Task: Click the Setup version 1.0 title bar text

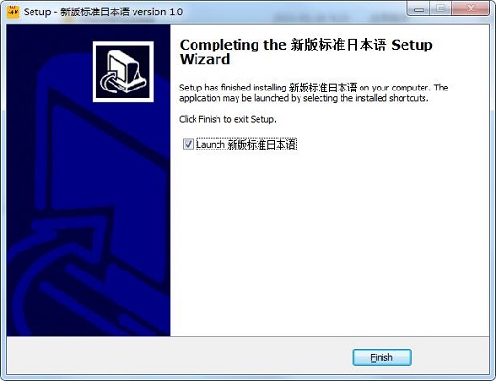Action: click(x=103, y=12)
